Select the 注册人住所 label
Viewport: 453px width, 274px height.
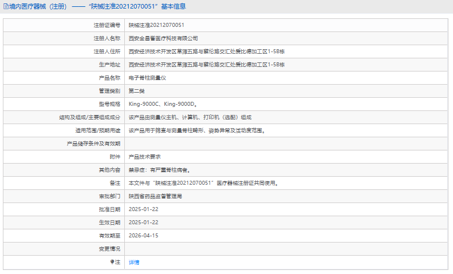(107, 51)
